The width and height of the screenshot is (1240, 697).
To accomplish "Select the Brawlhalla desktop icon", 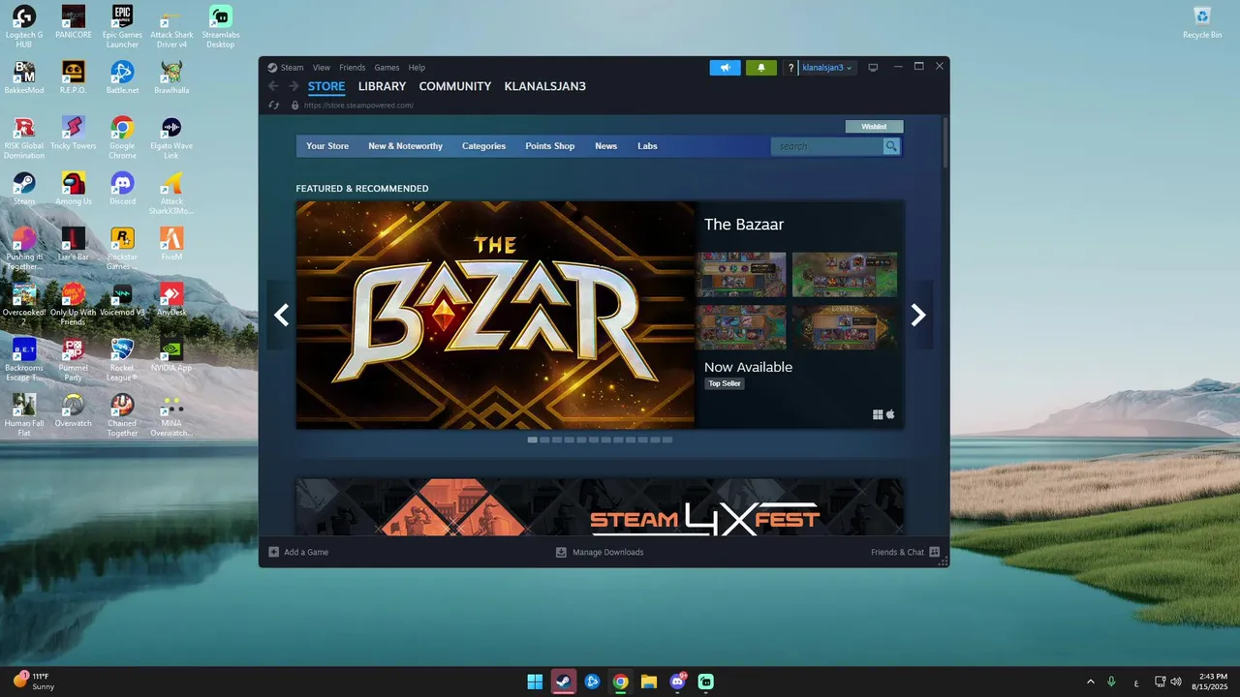I will click(x=171, y=77).
